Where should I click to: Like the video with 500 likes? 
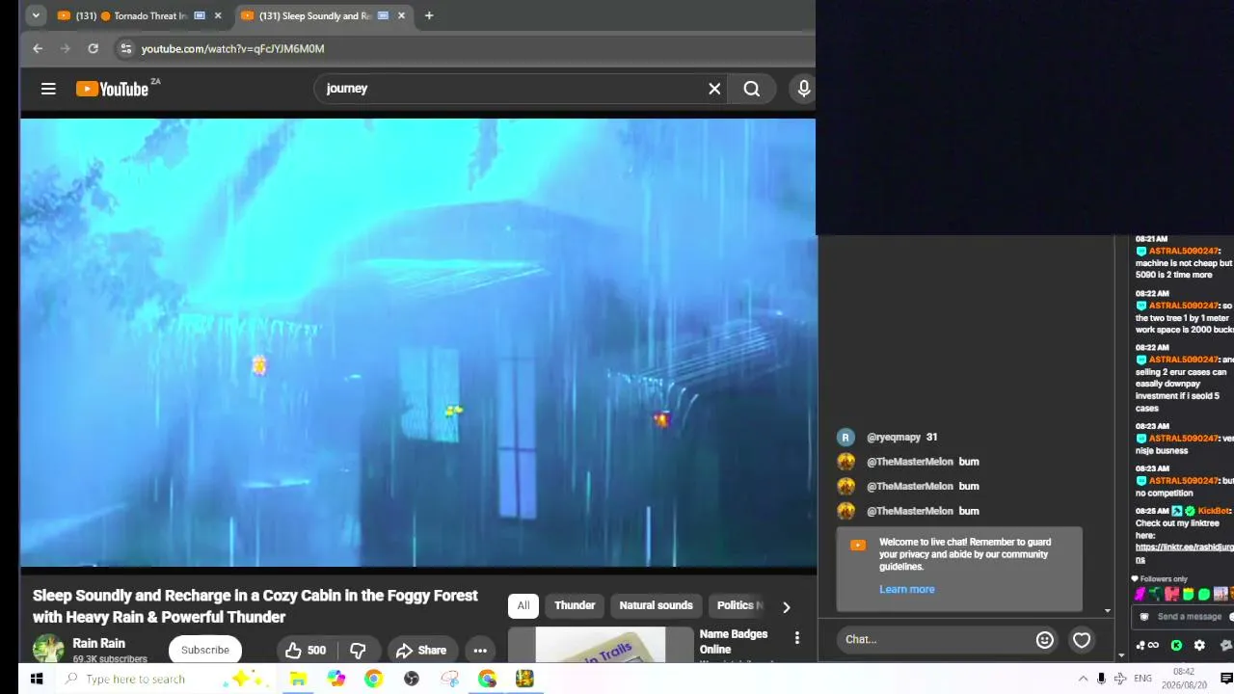coord(306,650)
